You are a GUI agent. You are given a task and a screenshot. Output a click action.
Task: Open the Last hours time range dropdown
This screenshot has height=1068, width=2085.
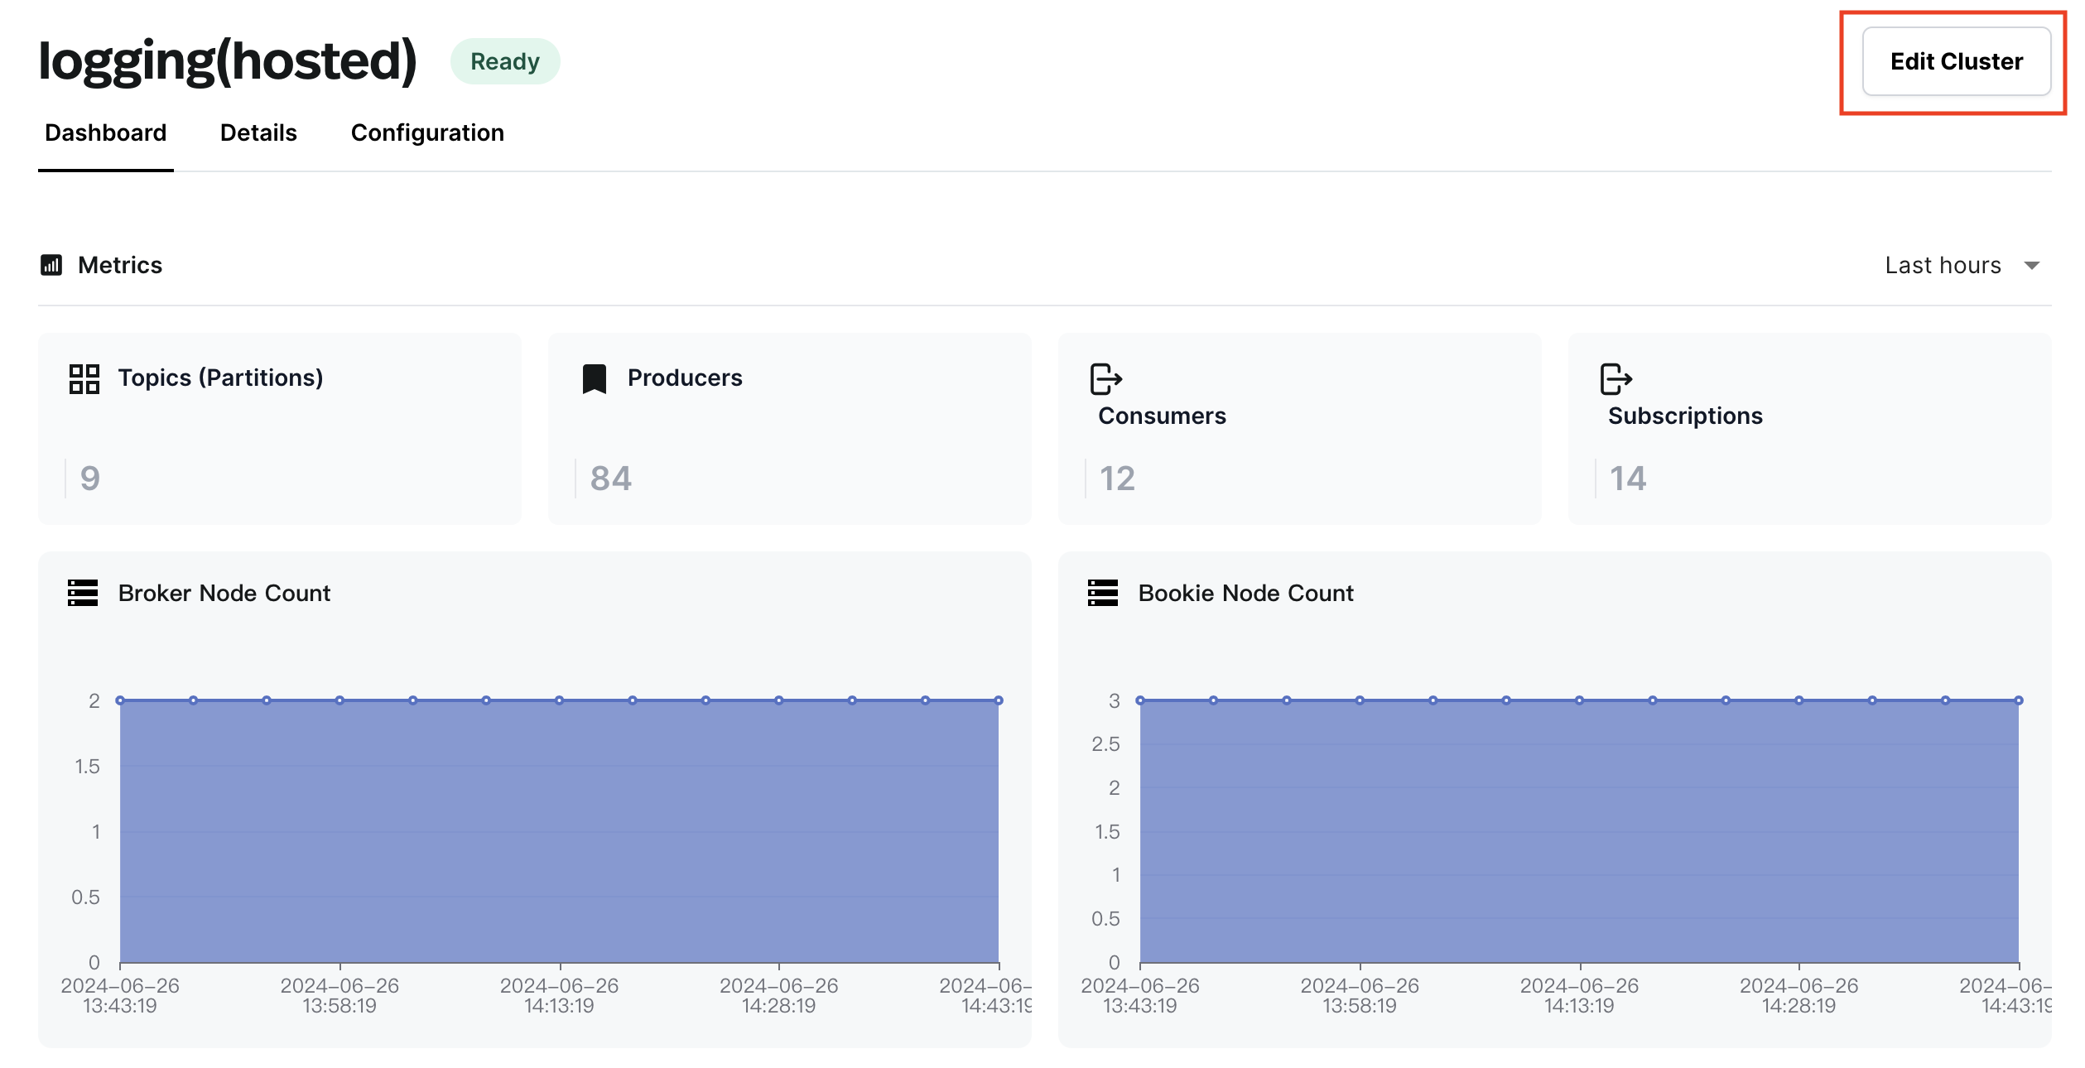click(1943, 265)
